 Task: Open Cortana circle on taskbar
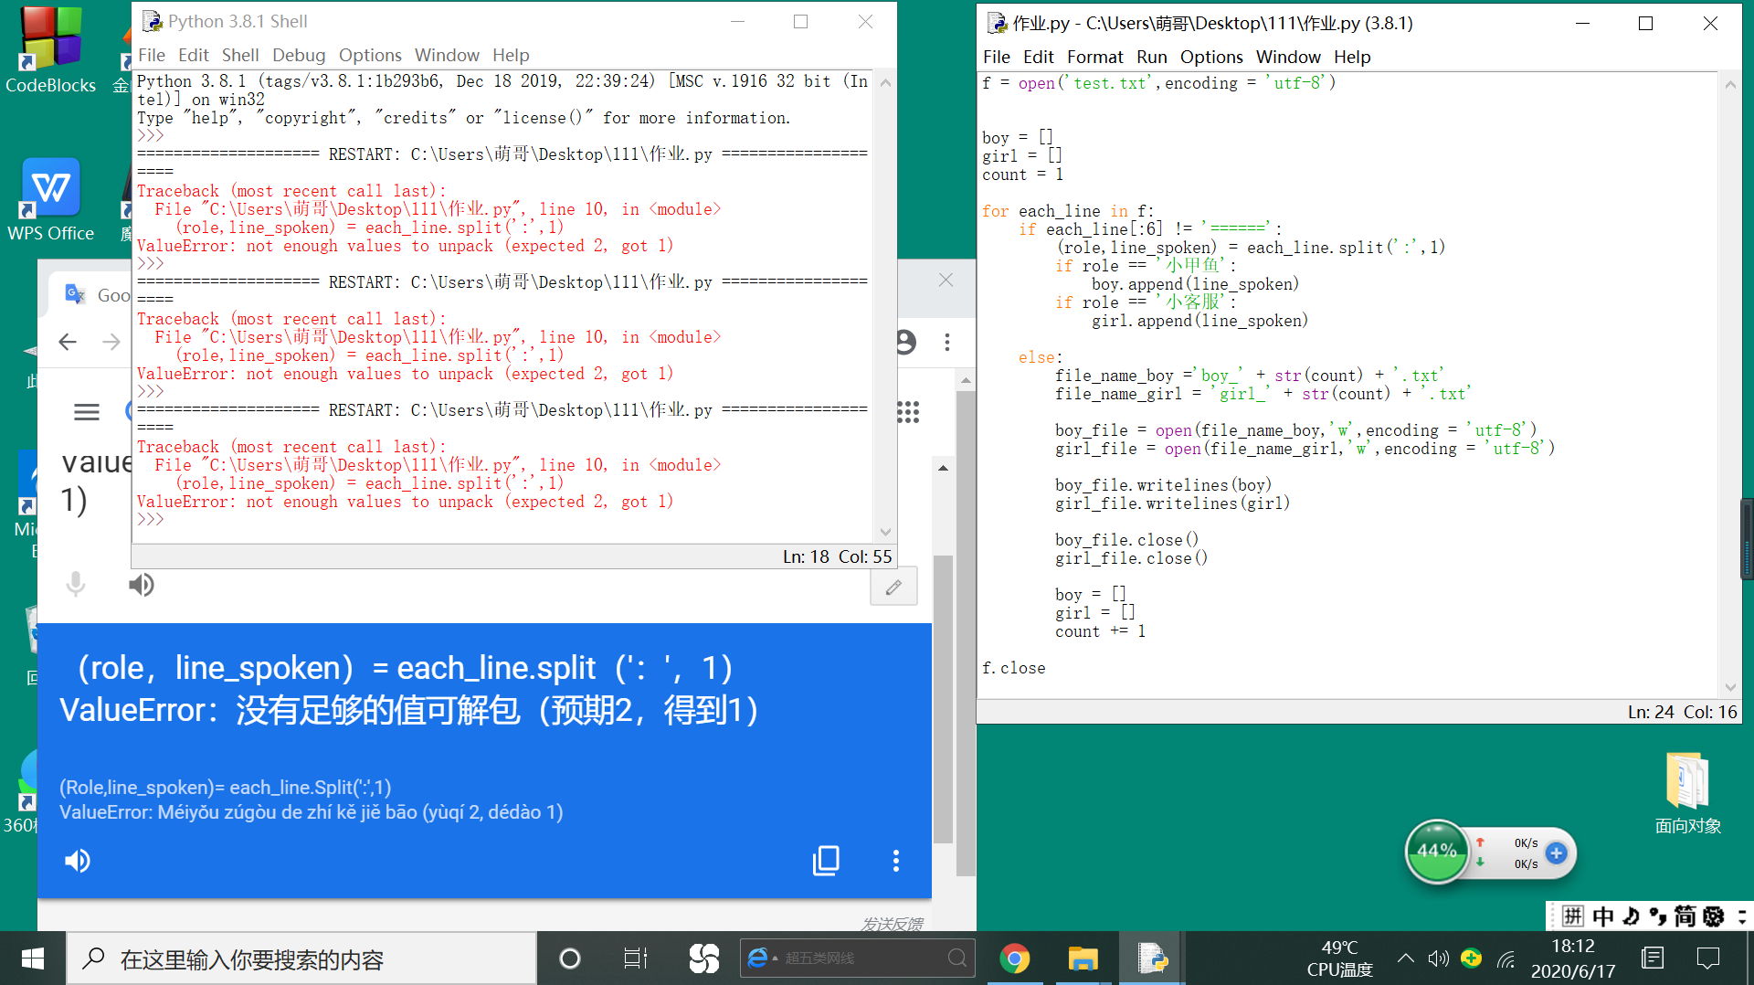(569, 959)
